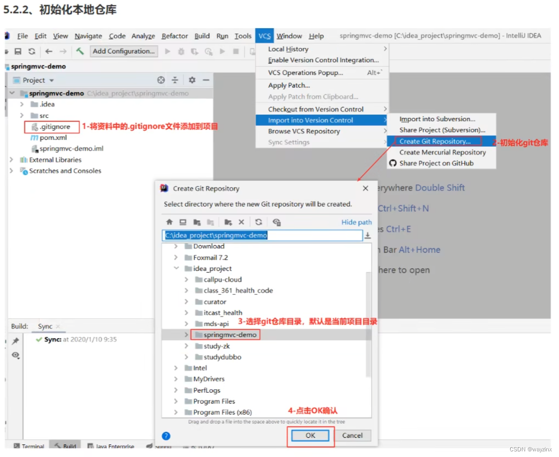Click the Run play icon in toolbar
Image resolution: width=559 pixels, height=457 pixels.
click(167, 51)
